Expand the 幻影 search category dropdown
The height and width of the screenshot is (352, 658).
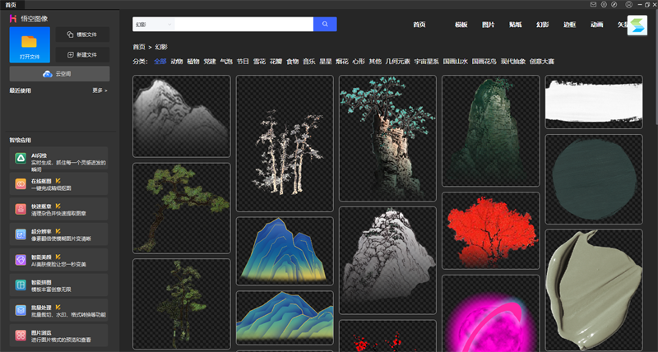pyautogui.click(x=153, y=25)
